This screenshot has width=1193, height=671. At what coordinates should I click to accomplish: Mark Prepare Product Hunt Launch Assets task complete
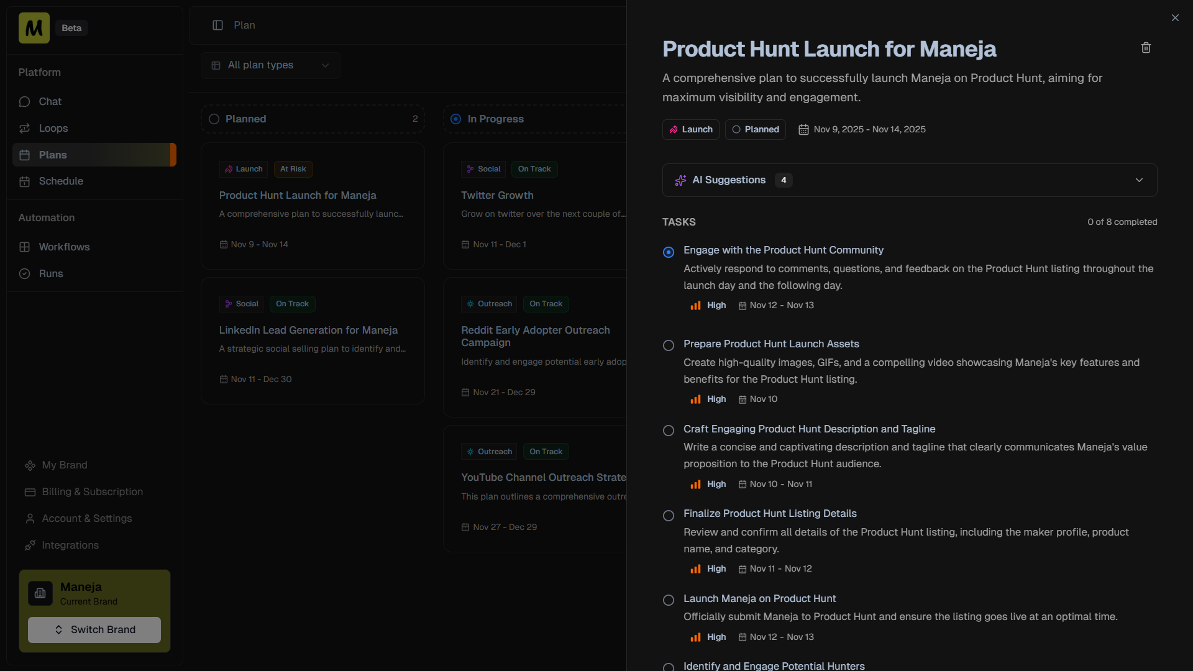(x=669, y=345)
